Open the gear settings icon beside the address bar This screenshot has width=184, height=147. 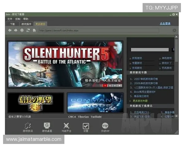(x=174, y=30)
